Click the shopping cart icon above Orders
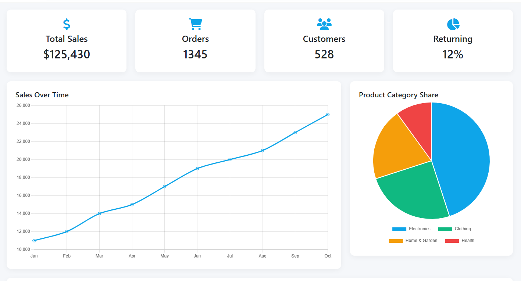The image size is (521, 281). pos(195,24)
